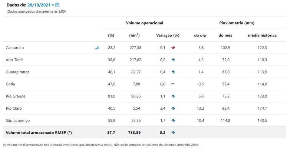The image size is (287, 150).
Task: Click the red down arrow for Cantareira
Action: point(173,48)
